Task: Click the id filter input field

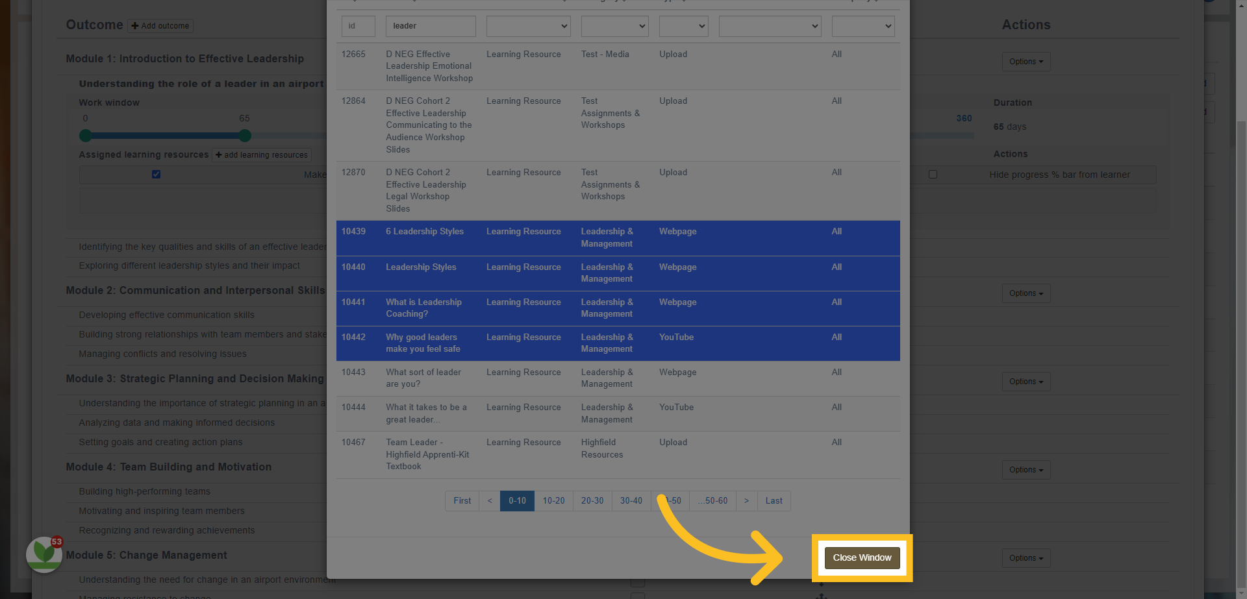Action: pos(358,26)
